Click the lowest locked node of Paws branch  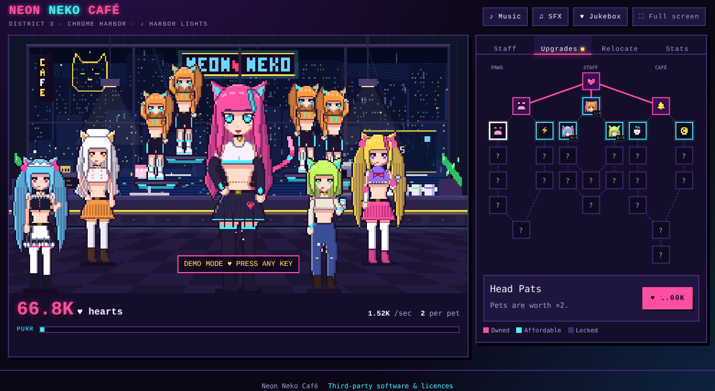pyautogui.click(x=521, y=230)
